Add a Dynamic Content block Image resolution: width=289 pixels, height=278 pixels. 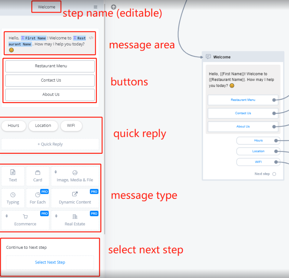pyautogui.click(x=75, y=198)
